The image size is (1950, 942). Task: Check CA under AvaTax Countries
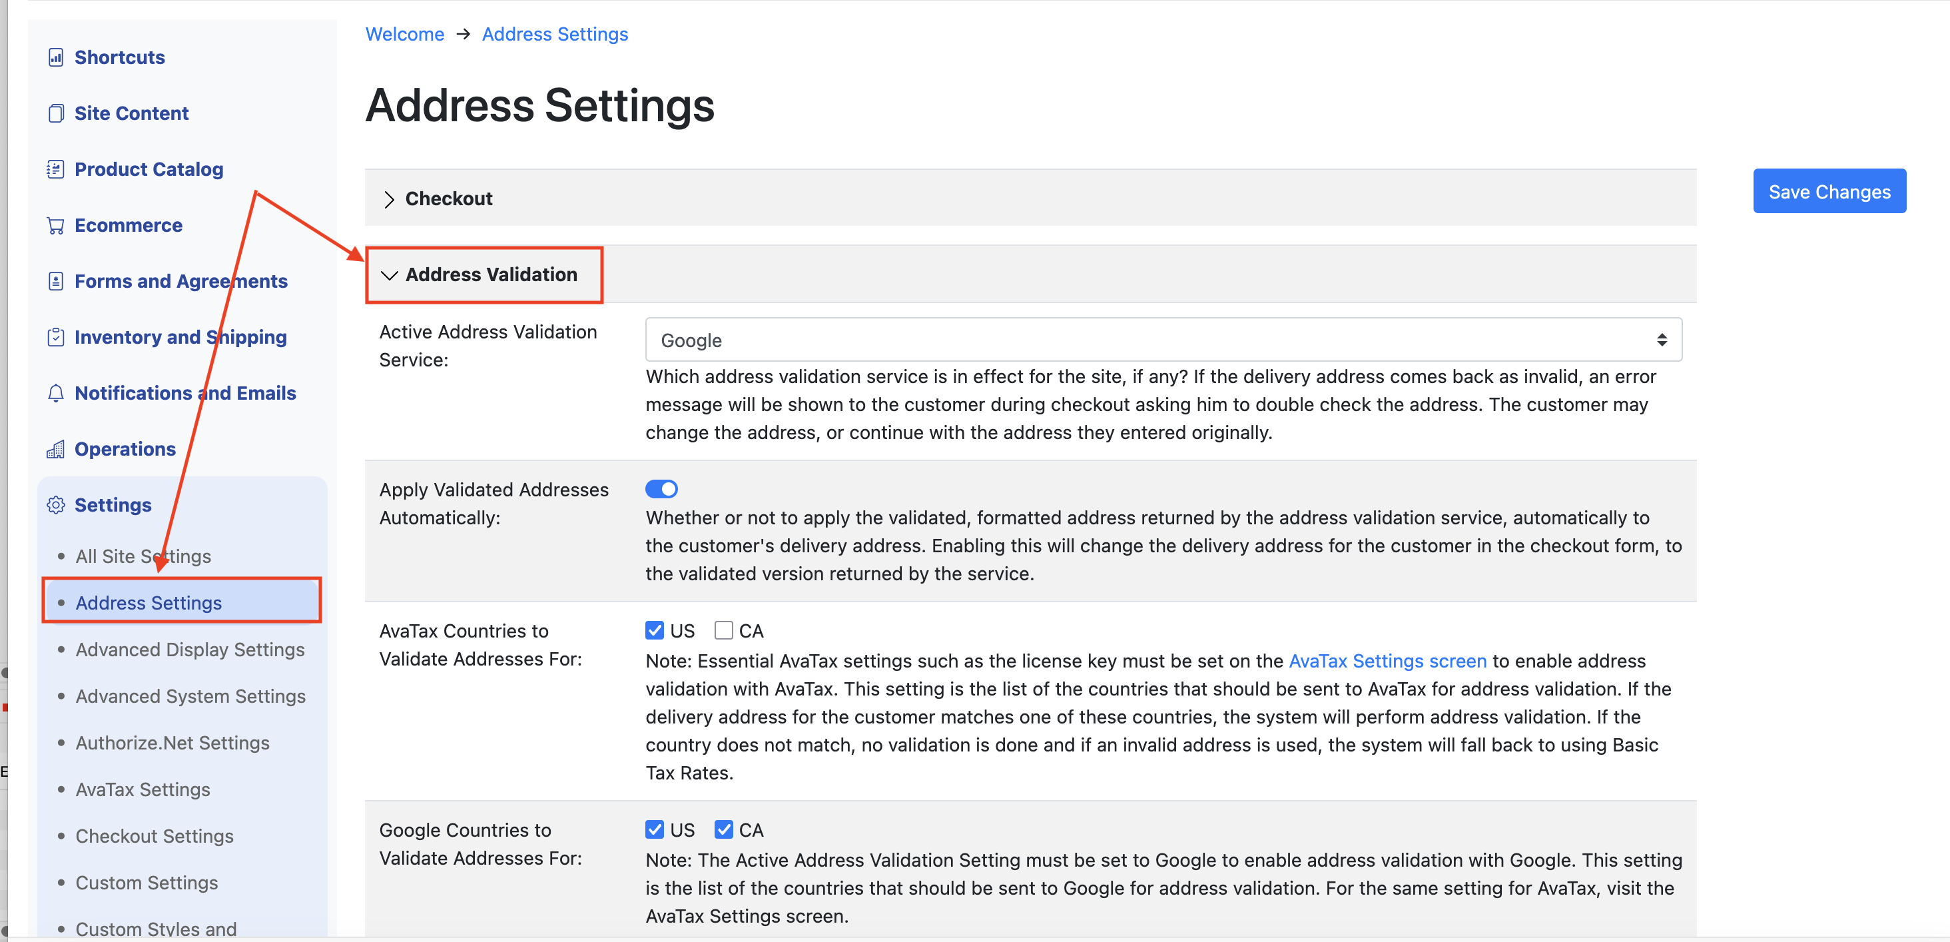click(x=724, y=631)
